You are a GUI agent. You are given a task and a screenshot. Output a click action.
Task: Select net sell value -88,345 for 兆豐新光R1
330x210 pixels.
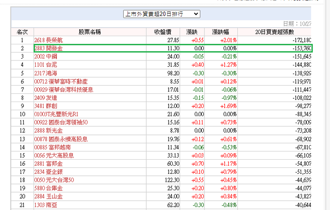point(303,114)
